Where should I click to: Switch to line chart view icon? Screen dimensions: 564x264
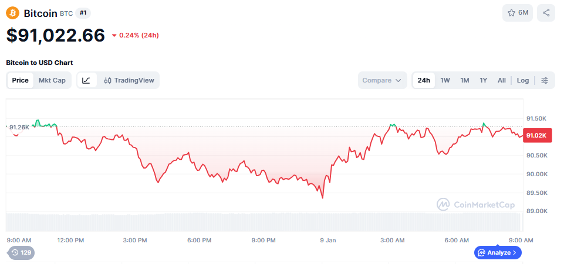point(86,80)
